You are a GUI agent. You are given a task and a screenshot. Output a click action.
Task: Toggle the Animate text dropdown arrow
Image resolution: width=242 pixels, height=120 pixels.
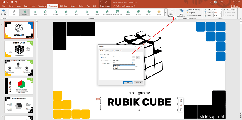pos(134,63)
